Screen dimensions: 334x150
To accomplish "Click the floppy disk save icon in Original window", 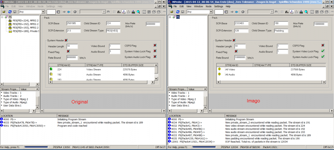I will (x=14, y=12).
